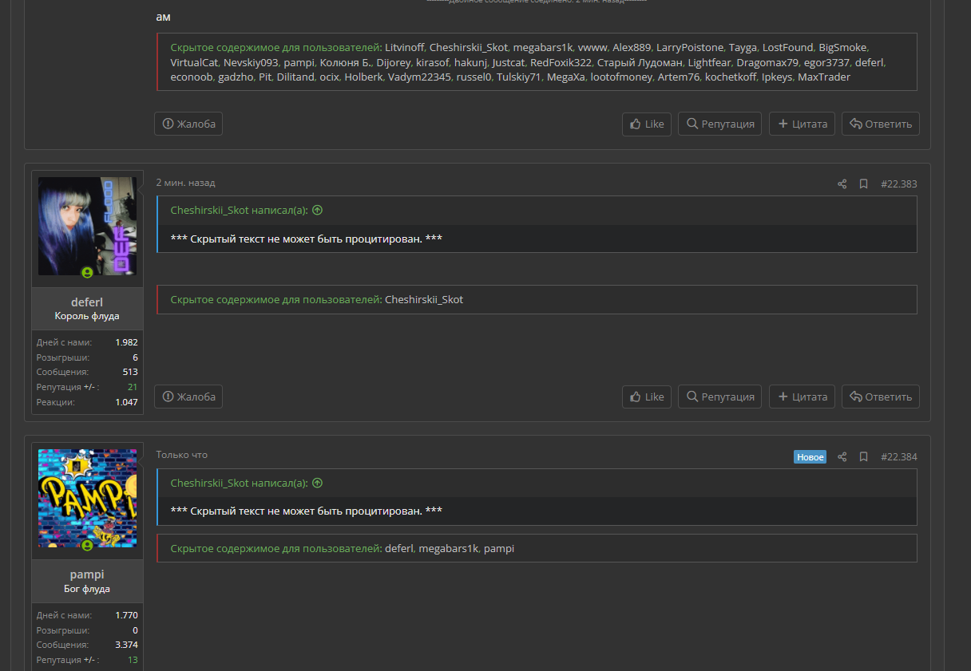
Task: Click megabars1k in pampi's hidden content box
Action: (448, 549)
